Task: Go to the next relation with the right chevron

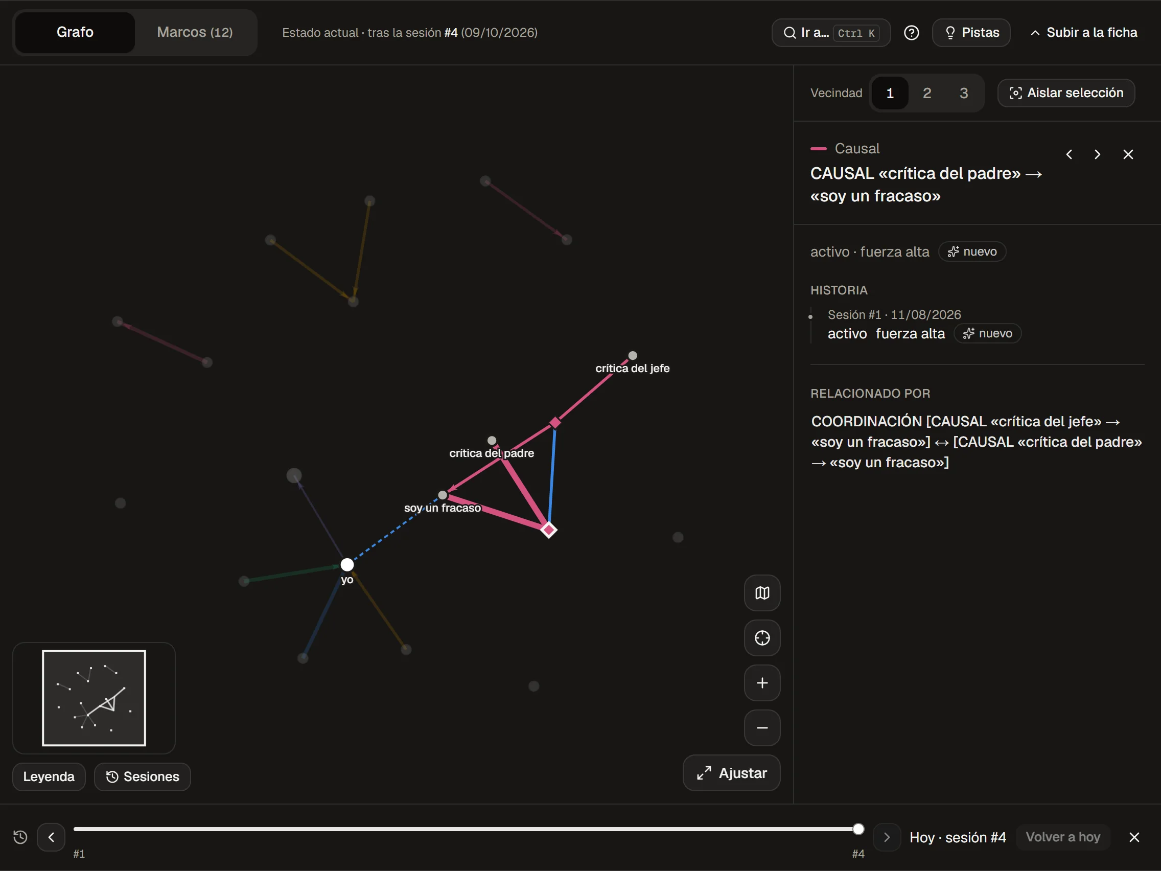Action: click(x=1098, y=154)
